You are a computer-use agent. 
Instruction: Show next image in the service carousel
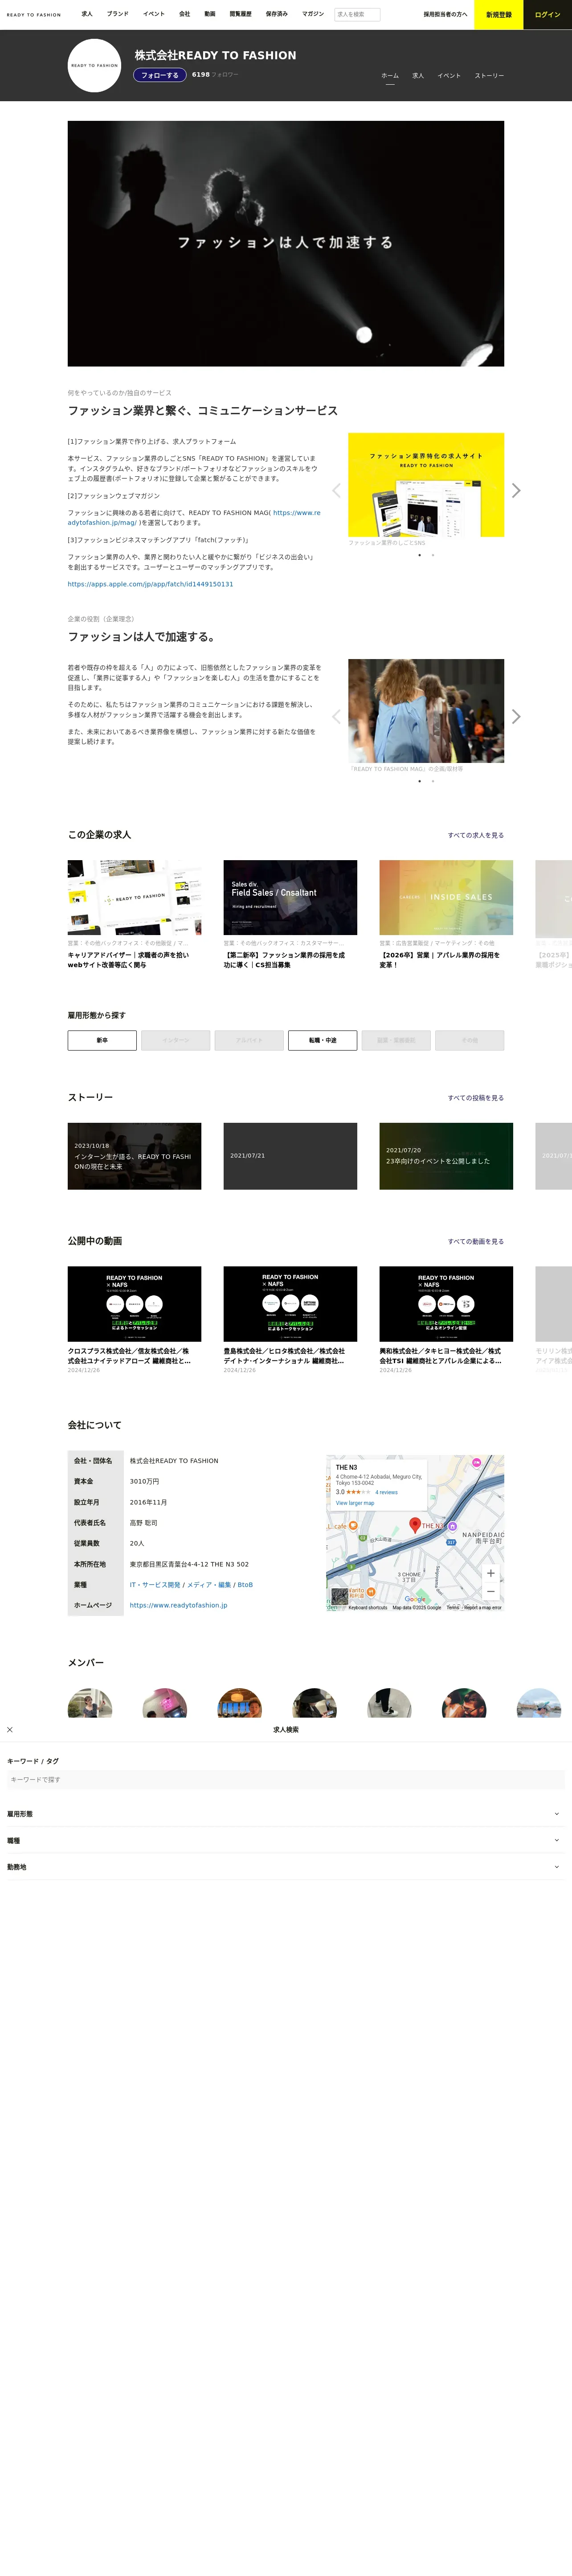(516, 490)
